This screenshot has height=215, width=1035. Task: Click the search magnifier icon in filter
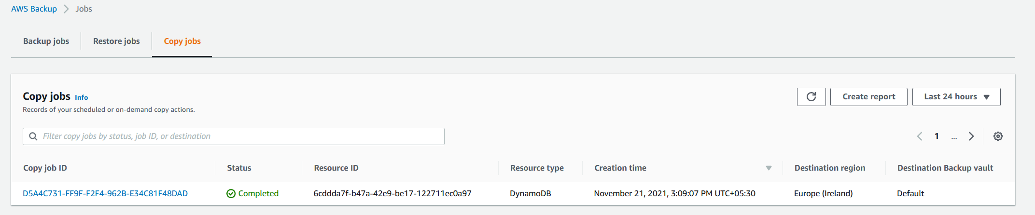coord(33,136)
